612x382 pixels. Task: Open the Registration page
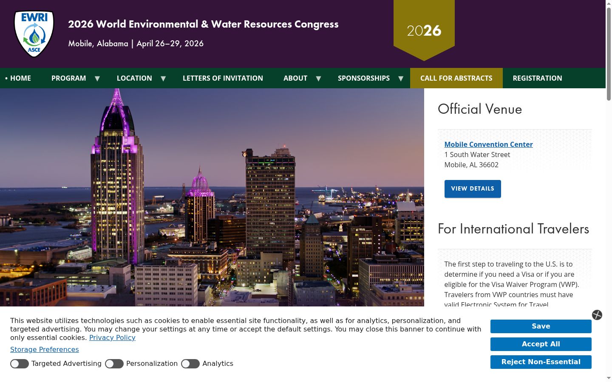[537, 78]
